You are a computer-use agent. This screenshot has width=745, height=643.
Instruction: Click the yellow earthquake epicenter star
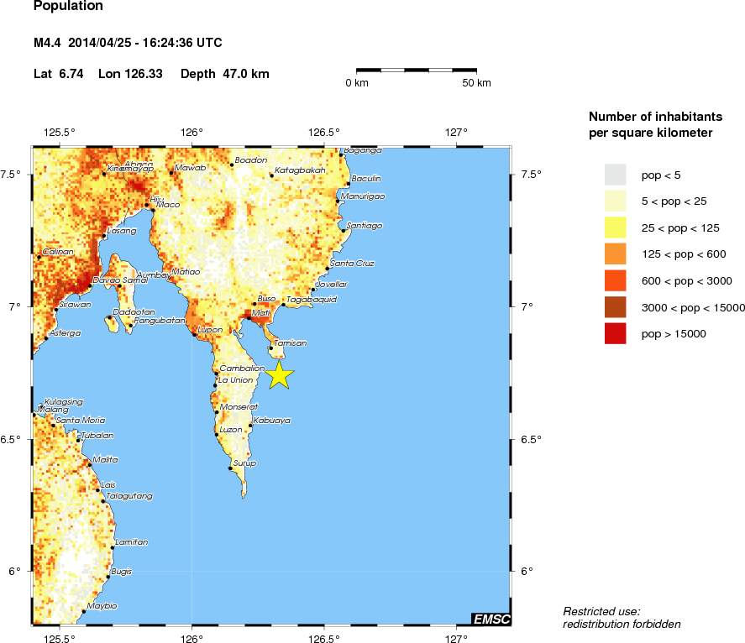[281, 375]
